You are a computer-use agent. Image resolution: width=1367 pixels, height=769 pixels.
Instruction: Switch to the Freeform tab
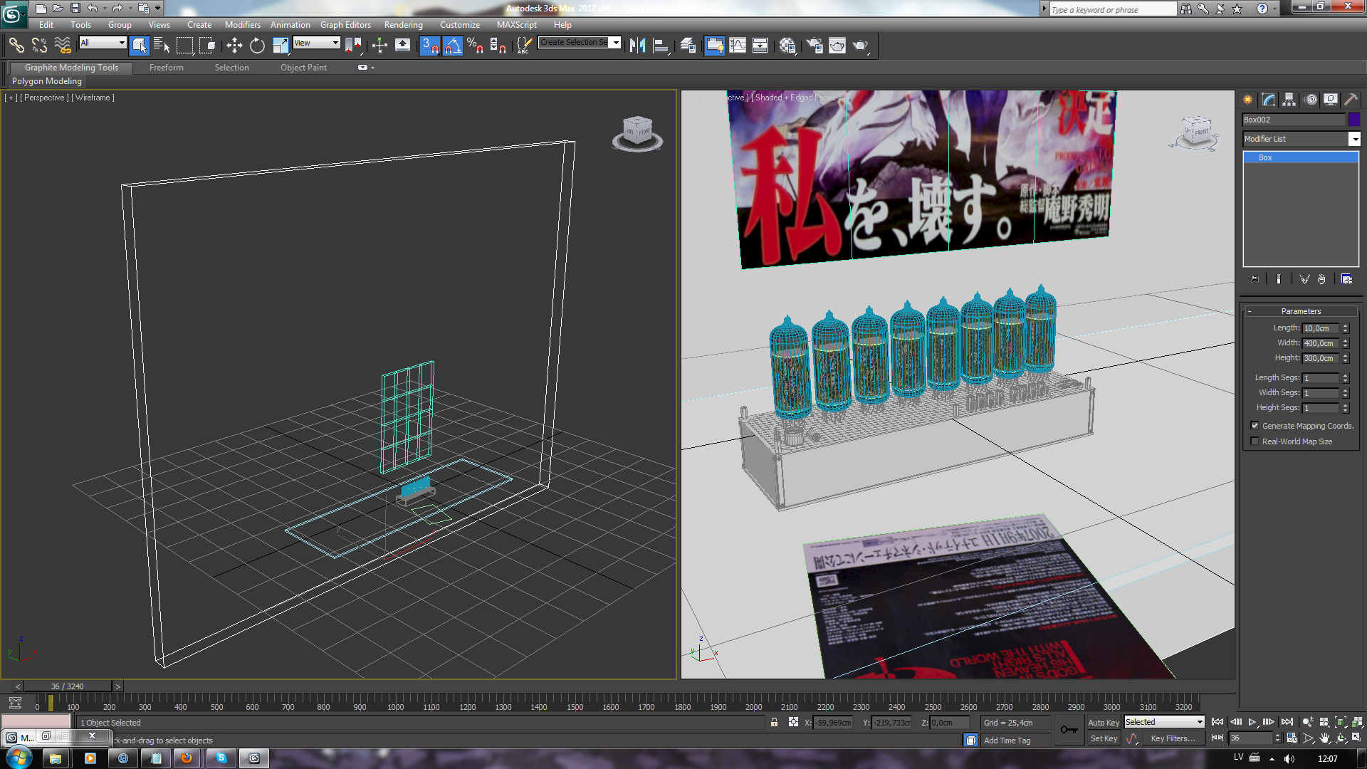pyautogui.click(x=166, y=68)
